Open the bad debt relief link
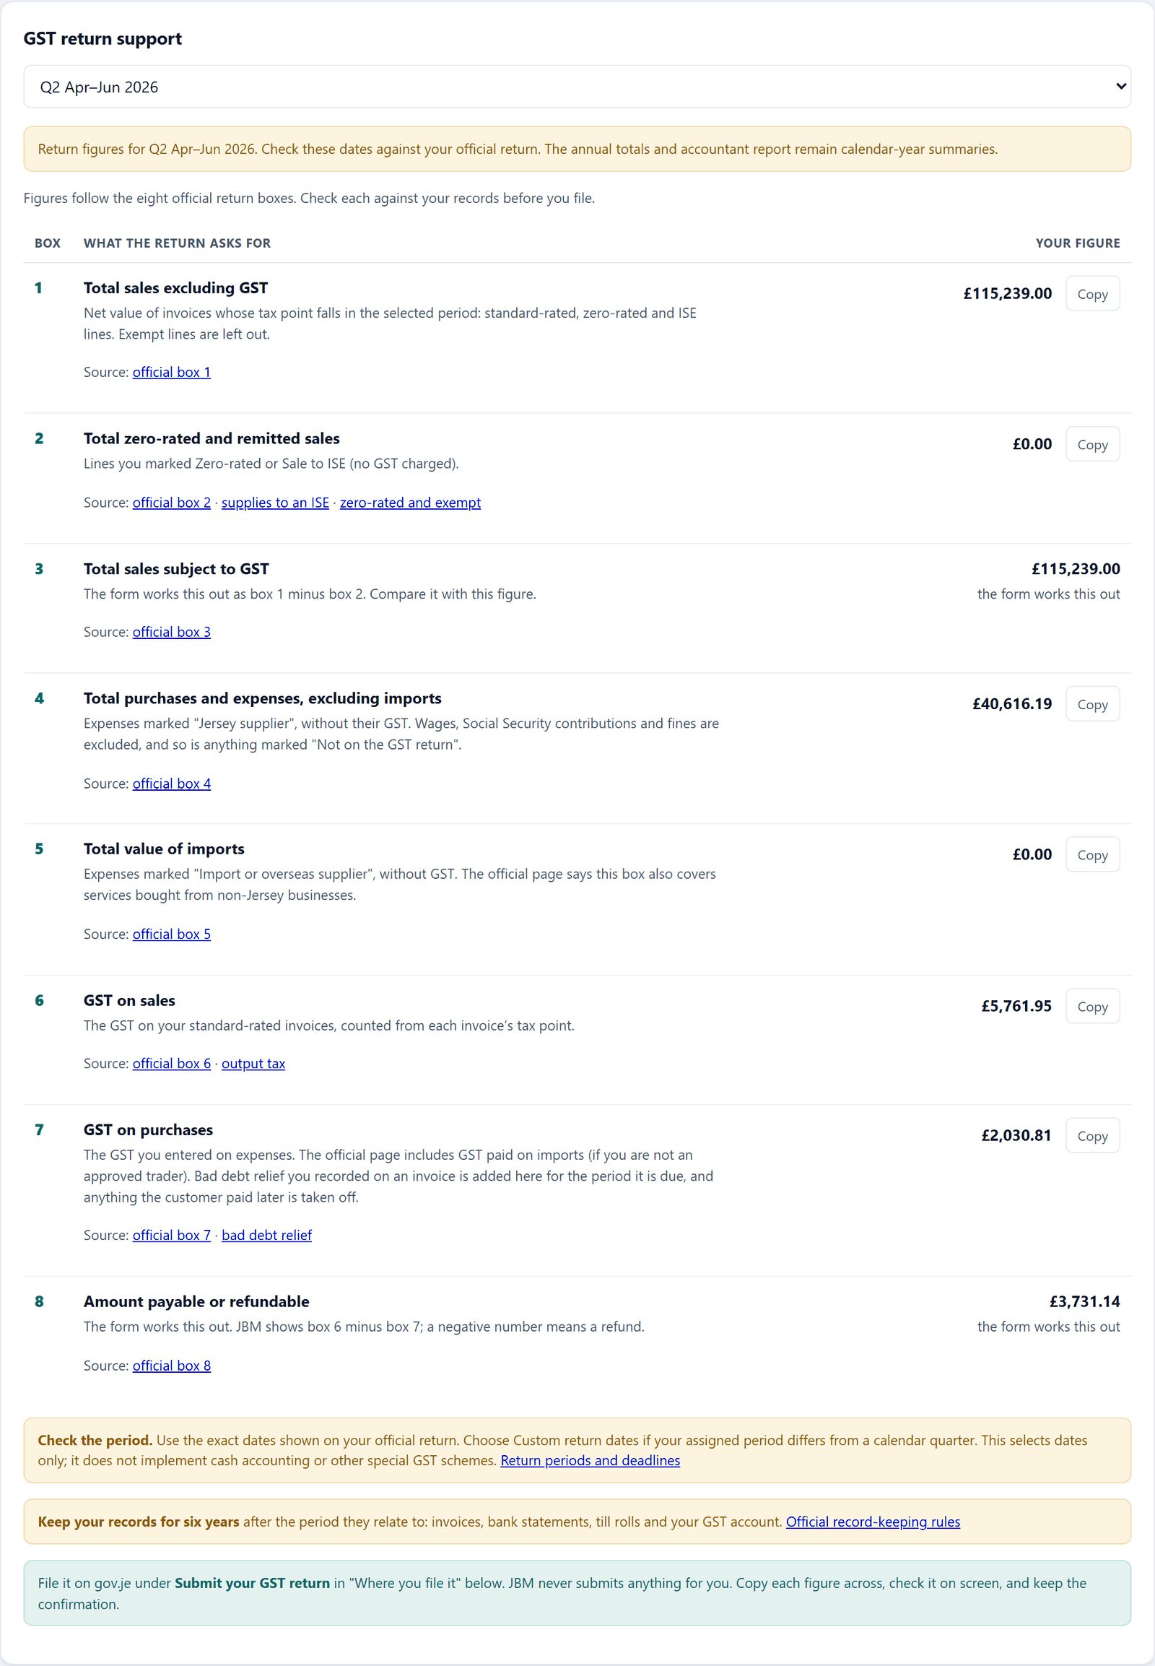The height and width of the screenshot is (1666, 1155). (266, 1235)
